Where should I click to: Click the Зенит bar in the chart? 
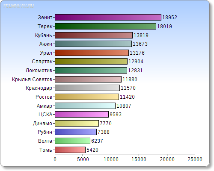tap(108, 18)
